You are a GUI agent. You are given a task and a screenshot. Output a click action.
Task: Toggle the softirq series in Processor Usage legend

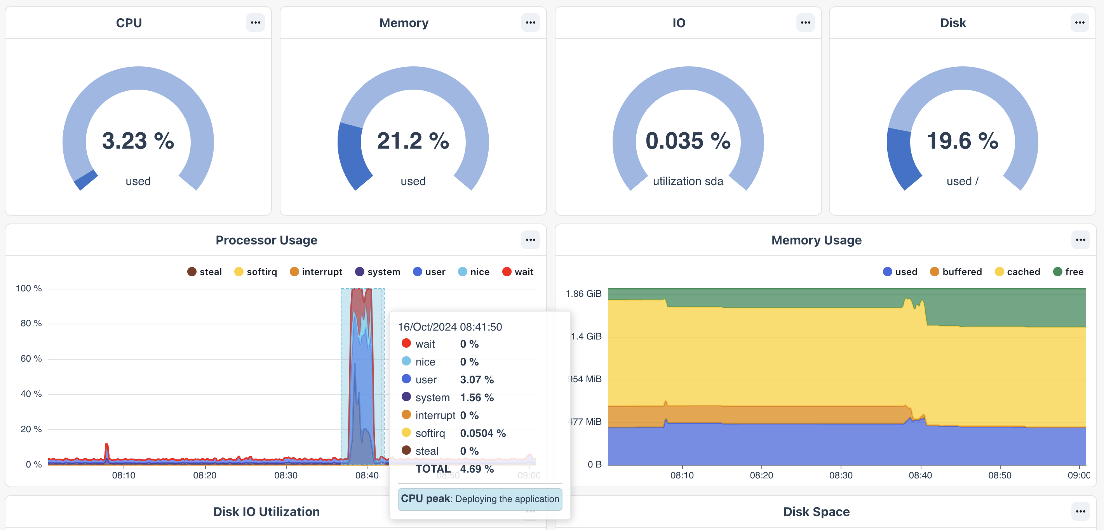(256, 272)
